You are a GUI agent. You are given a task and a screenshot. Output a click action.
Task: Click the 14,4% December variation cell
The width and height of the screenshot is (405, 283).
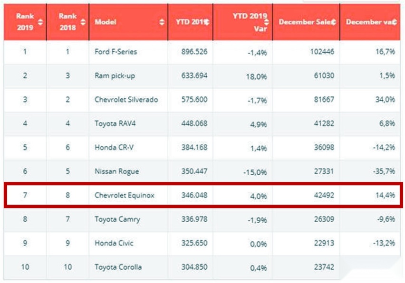pos(385,195)
